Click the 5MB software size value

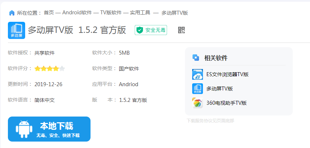124,53
